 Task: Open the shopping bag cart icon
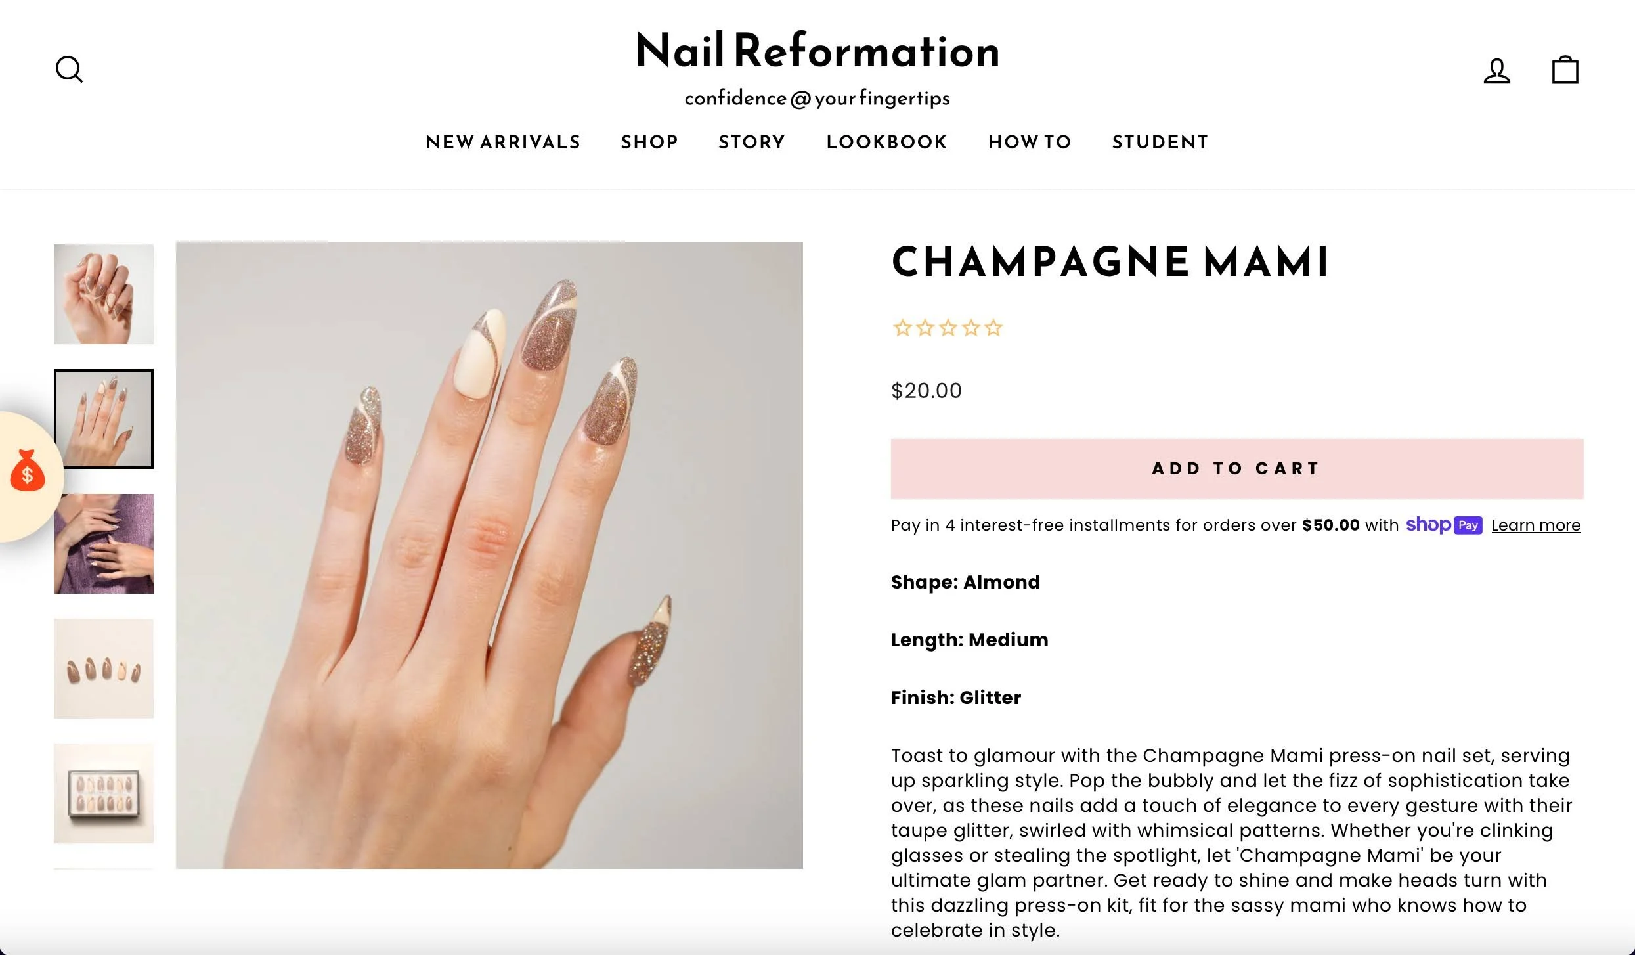[x=1565, y=70]
